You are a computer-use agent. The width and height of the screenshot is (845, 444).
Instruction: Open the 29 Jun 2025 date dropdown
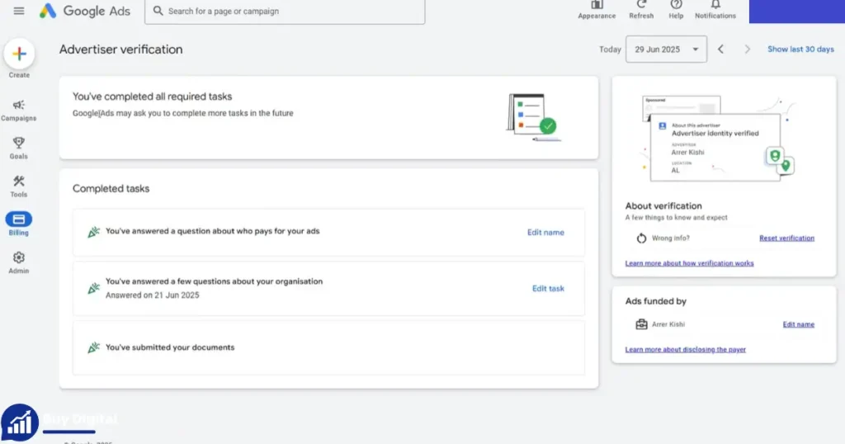pyautogui.click(x=666, y=49)
